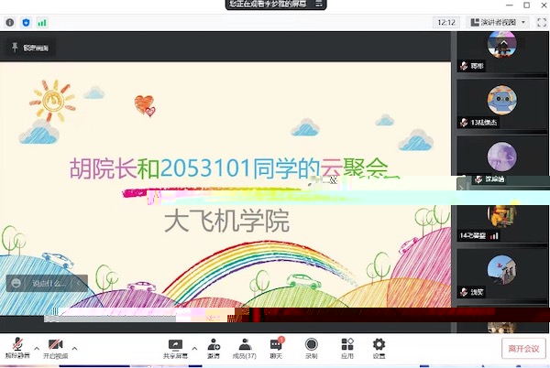The height and width of the screenshot is (368, 550).
Task: Click the 说点什么 chat input field
Action: (49, 283)
